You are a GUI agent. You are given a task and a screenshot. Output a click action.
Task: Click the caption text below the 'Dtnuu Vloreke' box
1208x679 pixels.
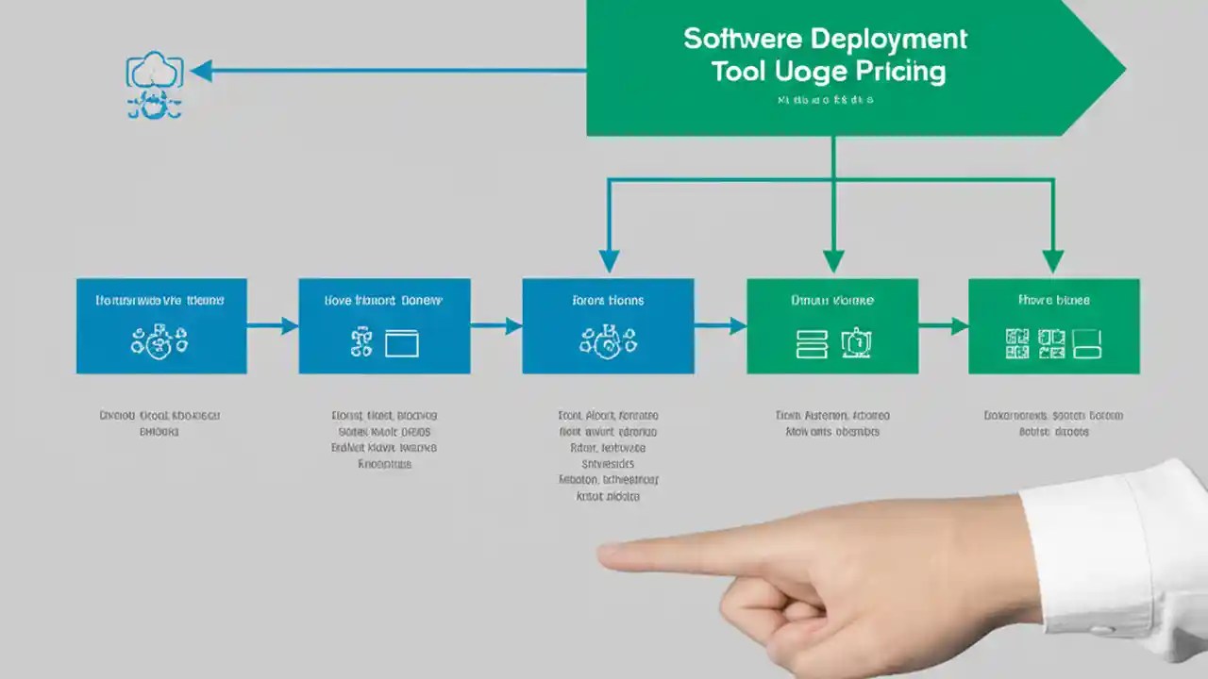[x=831, y=422]
